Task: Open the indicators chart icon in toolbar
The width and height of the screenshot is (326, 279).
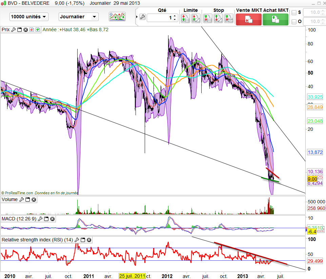Action: 117,17
